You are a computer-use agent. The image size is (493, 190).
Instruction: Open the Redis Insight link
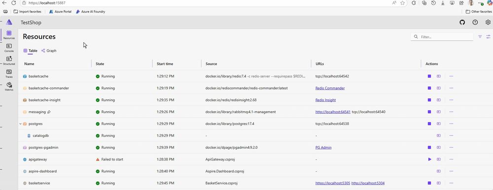[x=325, y=100]
